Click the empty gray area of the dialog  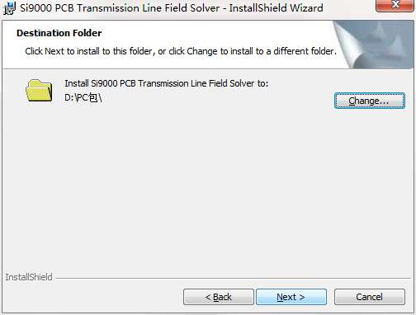(208, 187)
